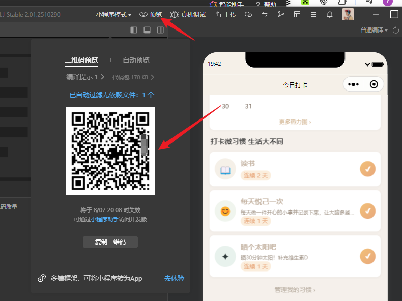
Task: Open the 更多热力图 link in simulator
Action: [295, 122]
